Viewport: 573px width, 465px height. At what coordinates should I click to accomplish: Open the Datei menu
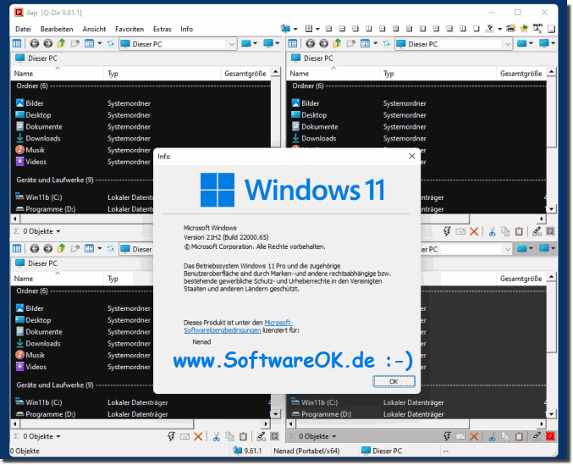coord(23,30)
